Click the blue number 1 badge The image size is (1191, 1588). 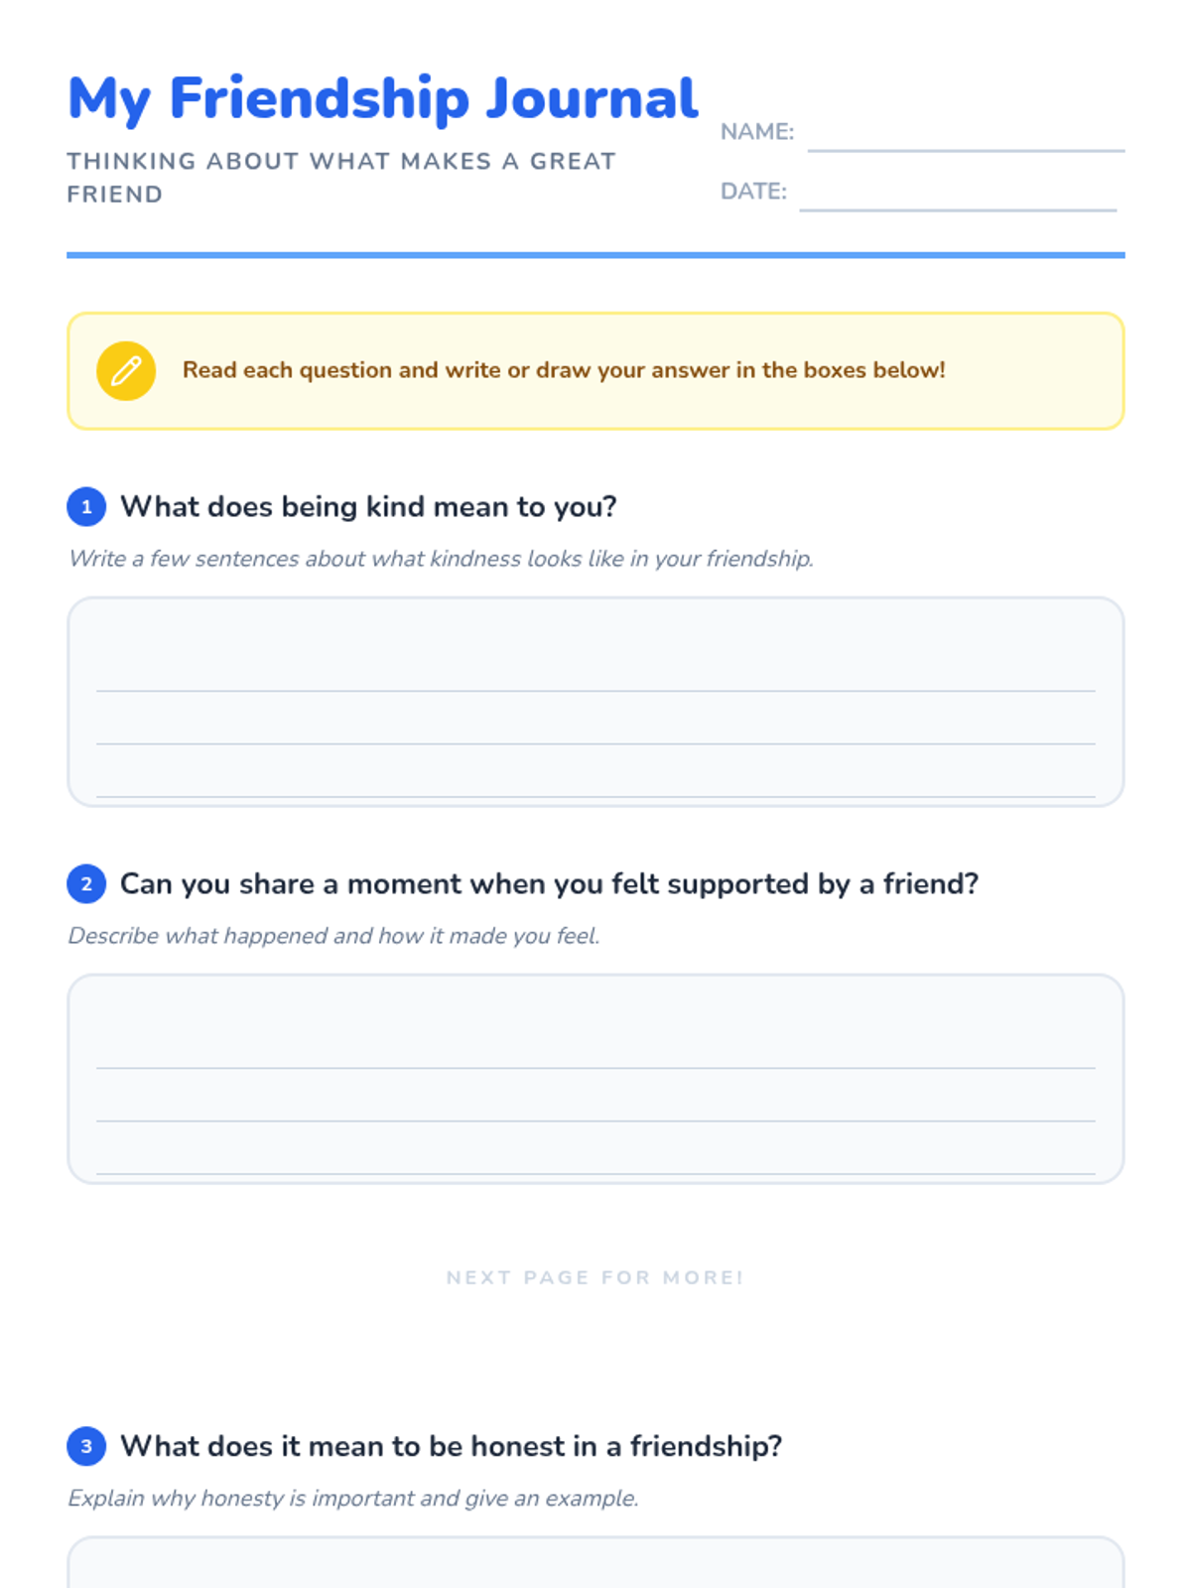tap(86, 507)
